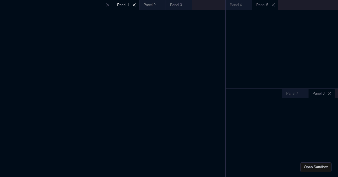This screenshot has width=338, height=177.
Task: Select the Panel 8 tab label
Action: coord(318,93)
